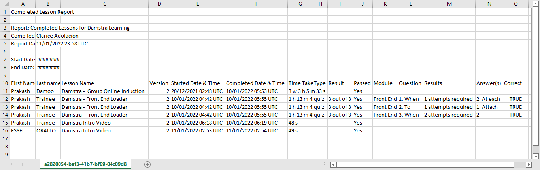Select 'Clarice Adolacion' cell
Viewport: 540px width, 170px height.
click(57, 36)
